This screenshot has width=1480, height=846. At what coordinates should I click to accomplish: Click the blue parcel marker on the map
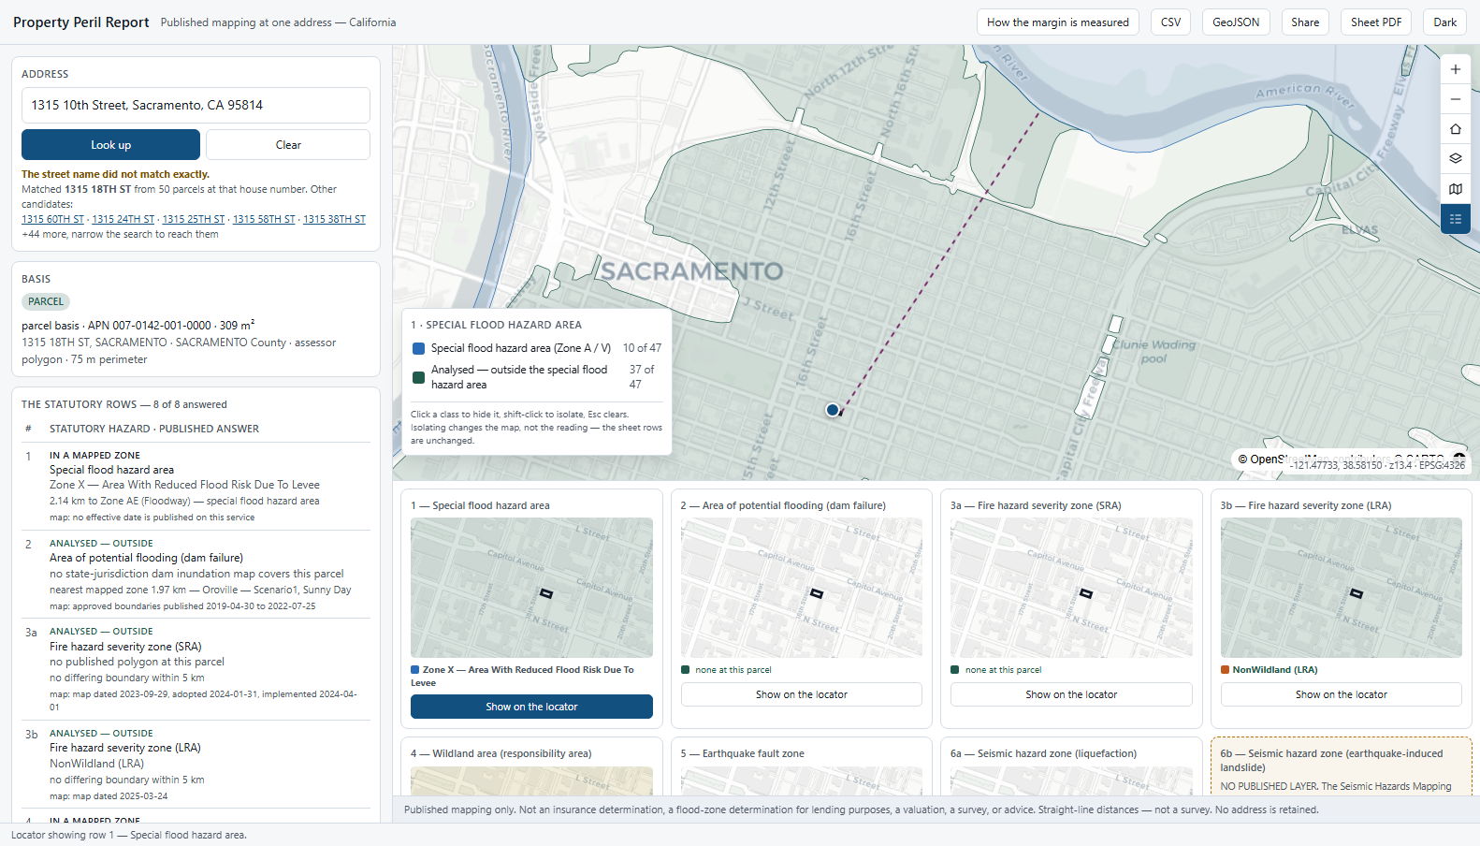coord(833,410)
